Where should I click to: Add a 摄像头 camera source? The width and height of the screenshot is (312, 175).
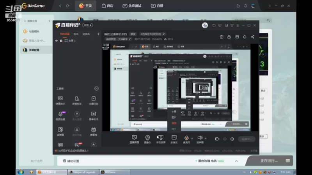[147, 139]
